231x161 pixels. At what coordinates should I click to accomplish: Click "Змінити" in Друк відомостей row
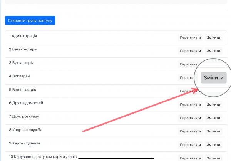coord(213,104)
